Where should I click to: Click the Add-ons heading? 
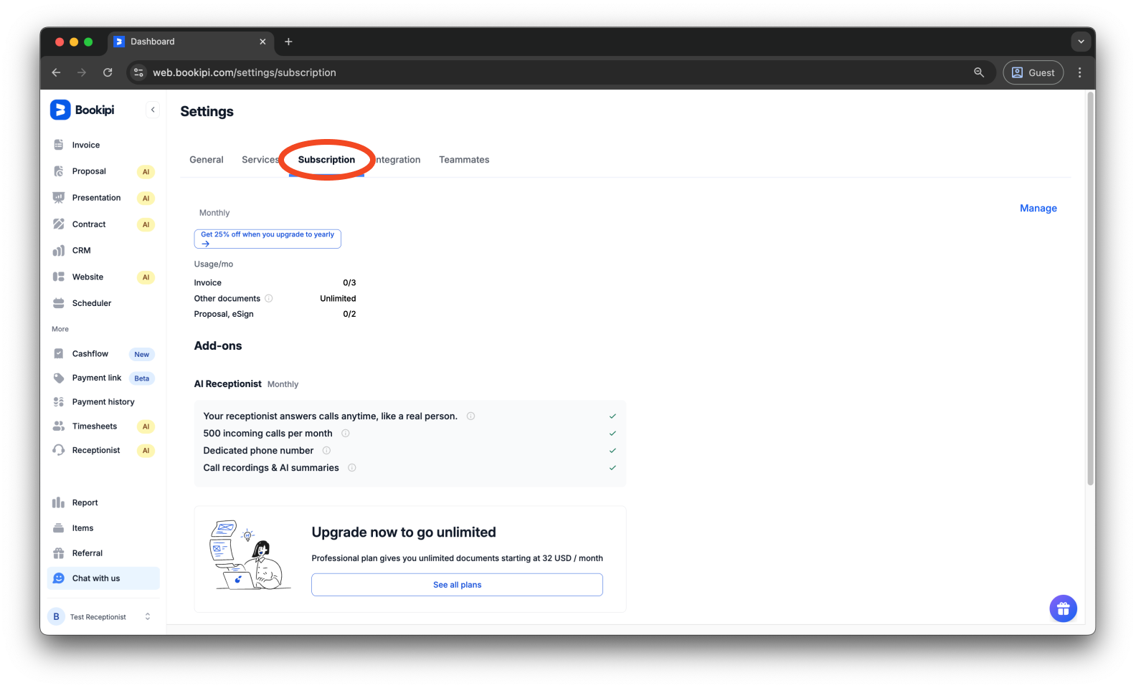(x=218, y=345)
